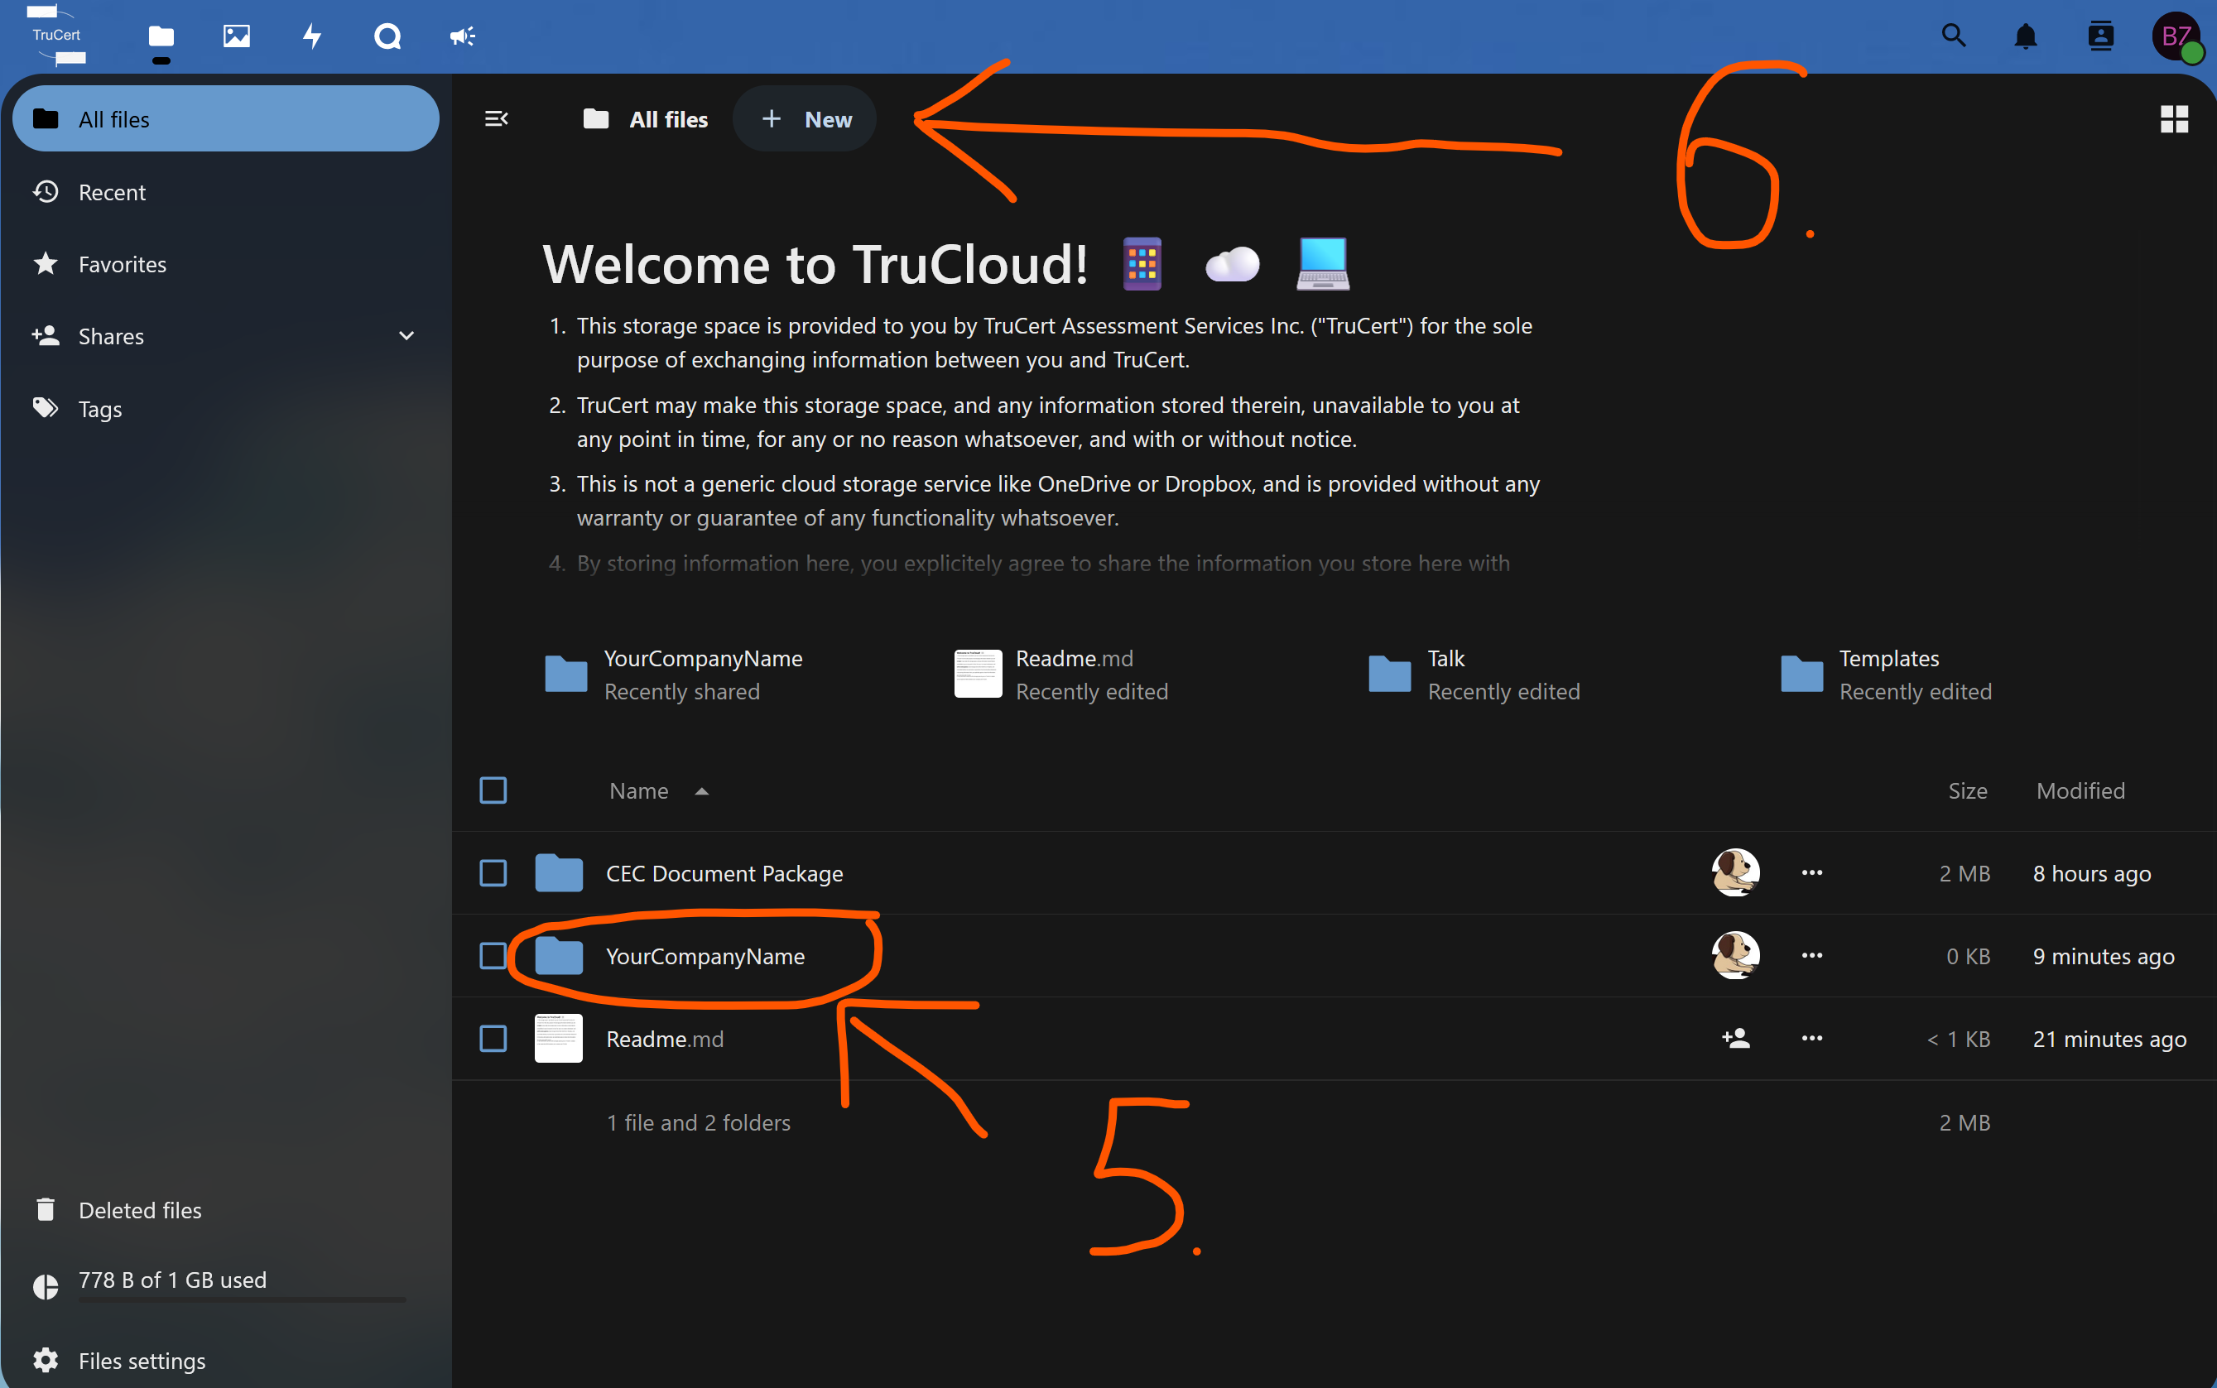The height and width of the screenshot is (1388, 2217).
Task: Click the '9 minutes ago' modified time
Action: pos(2103,956)
